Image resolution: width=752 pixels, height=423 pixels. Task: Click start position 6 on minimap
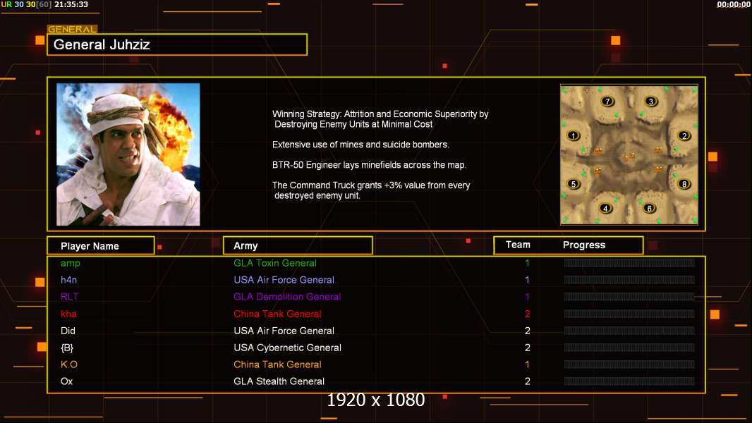[x=650, y=209]
